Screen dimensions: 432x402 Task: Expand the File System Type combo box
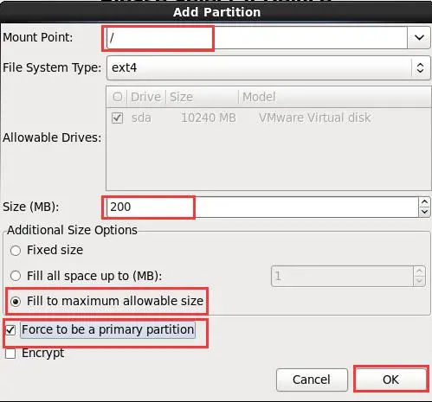pos(268,68)
